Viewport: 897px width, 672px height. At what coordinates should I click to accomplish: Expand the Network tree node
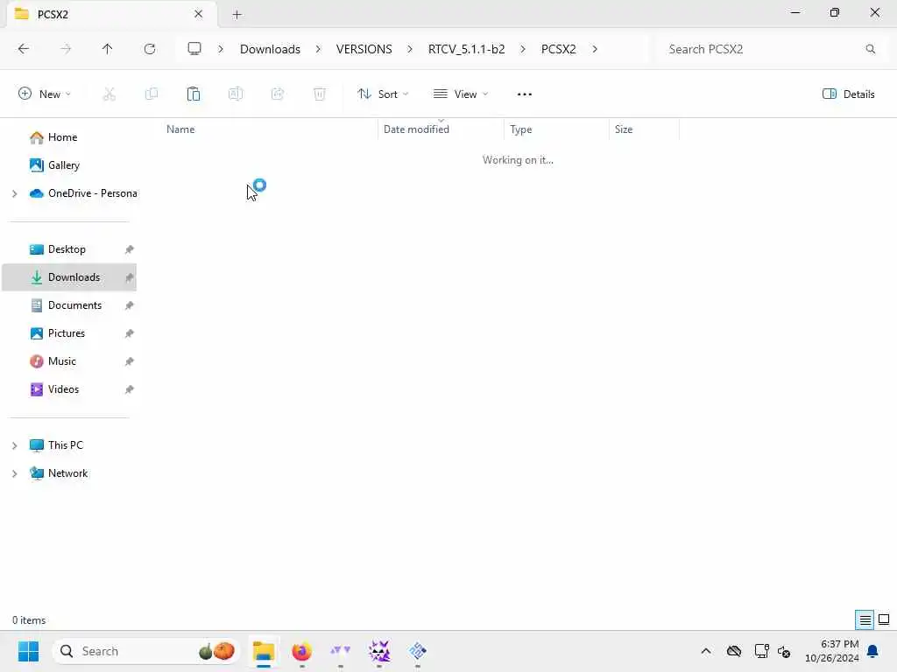[x=15, y=473]
